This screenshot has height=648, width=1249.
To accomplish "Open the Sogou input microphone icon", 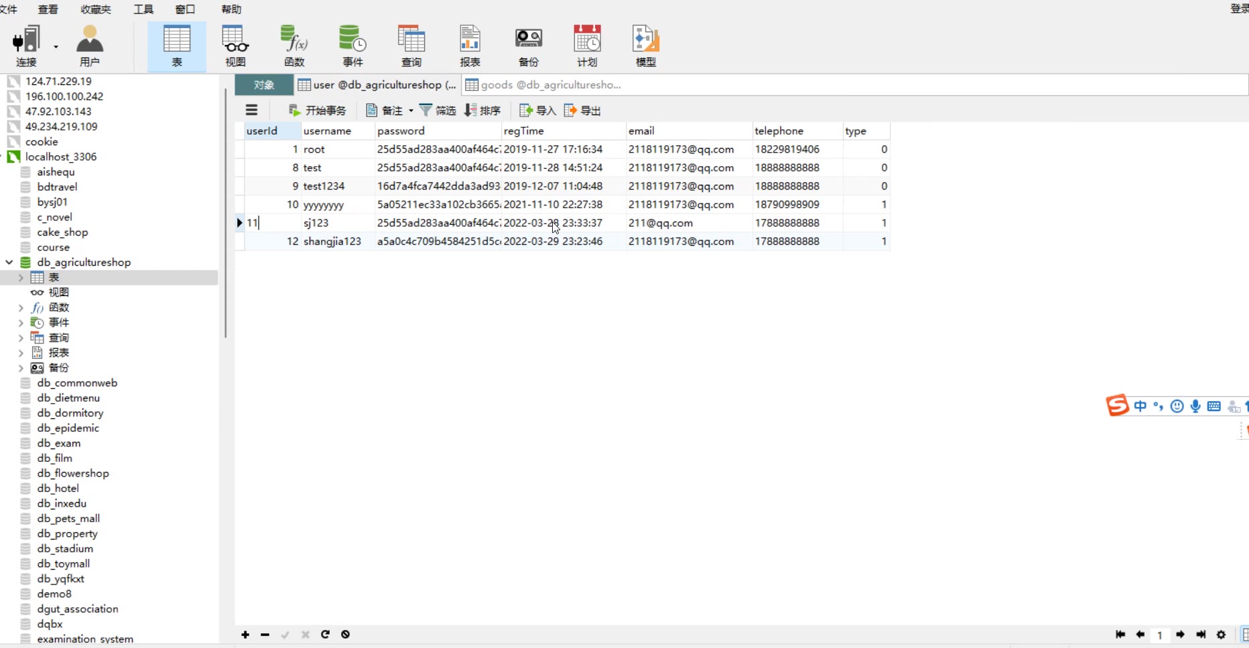I will click(1195, 406).
